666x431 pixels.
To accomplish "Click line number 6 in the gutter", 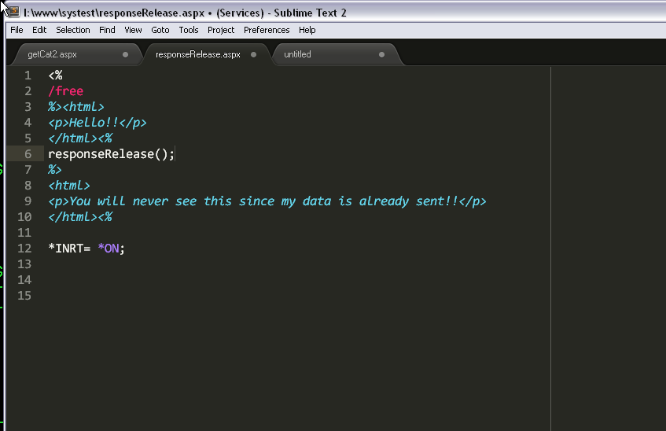I will pyautogui.click(x=28, y=154).
